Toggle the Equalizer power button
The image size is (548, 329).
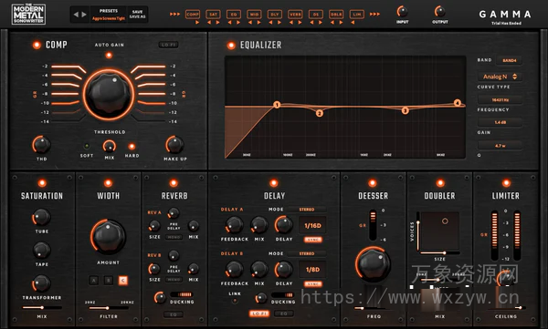[x=231, y=45]
